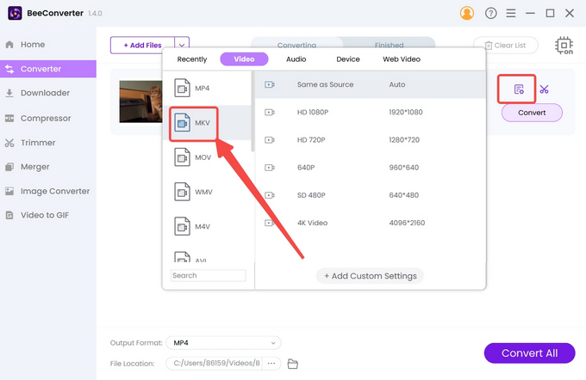This screenshot has width=586, height=380.
Task: Expand the Add Files dropdown arrow
Action: 182,45
